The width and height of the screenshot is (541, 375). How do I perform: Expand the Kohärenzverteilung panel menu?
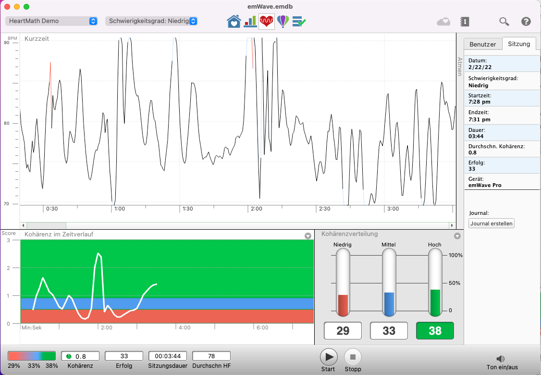point(457,236)
